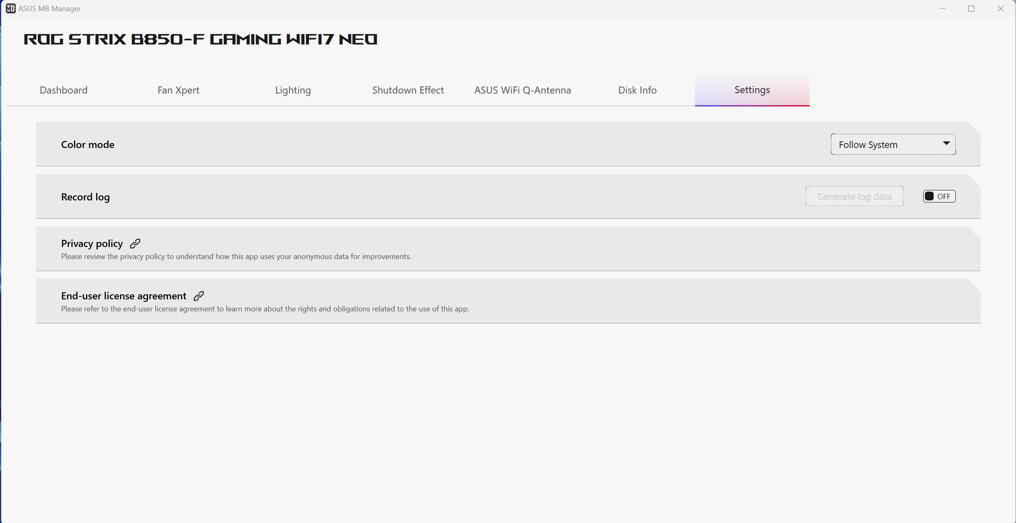Viewport: 1016px width, 523px height.
Task: Minimize the ASUS MB Manager window
Action: click(942, 8)
